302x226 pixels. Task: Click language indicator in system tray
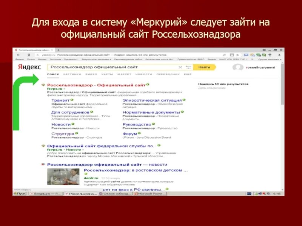coord(249,194)
